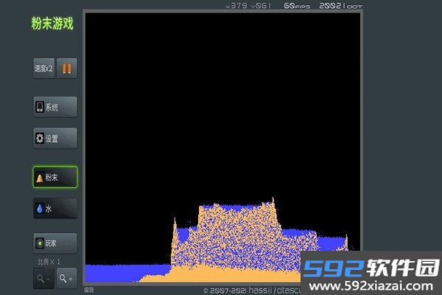Open the 设置 settings menu

55,139
